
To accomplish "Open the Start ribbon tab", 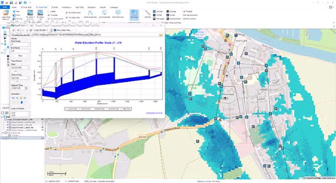I will (x=5, y=7).
